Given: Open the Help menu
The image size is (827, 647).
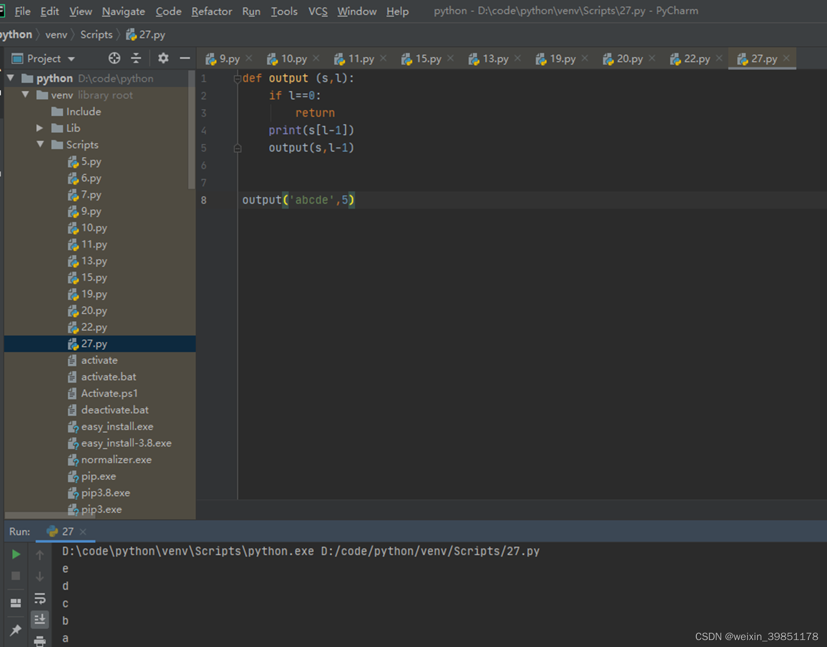Looking at the screenshot, I should point(397,11).
